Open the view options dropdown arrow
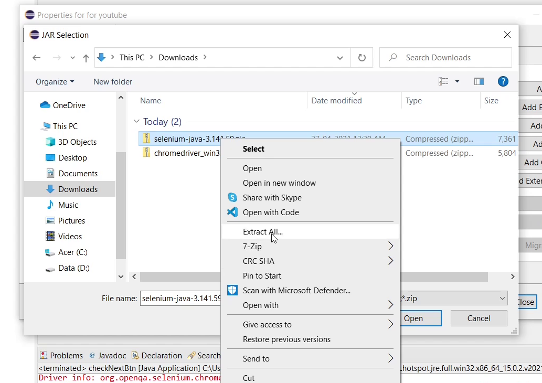The image size is (542, 383). pyautogui.click(x=457, y=81)
